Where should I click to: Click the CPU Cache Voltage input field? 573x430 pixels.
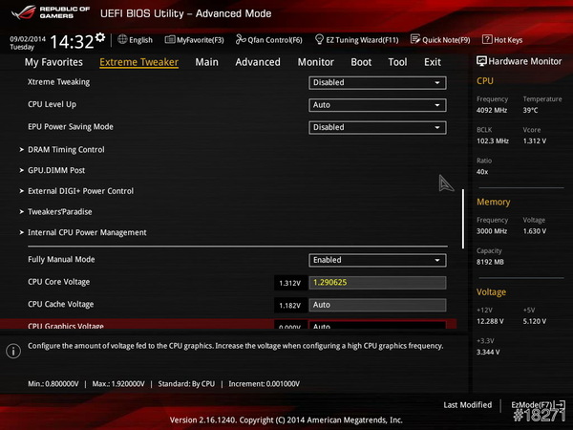pyautogui.click(x=377, y=305)
